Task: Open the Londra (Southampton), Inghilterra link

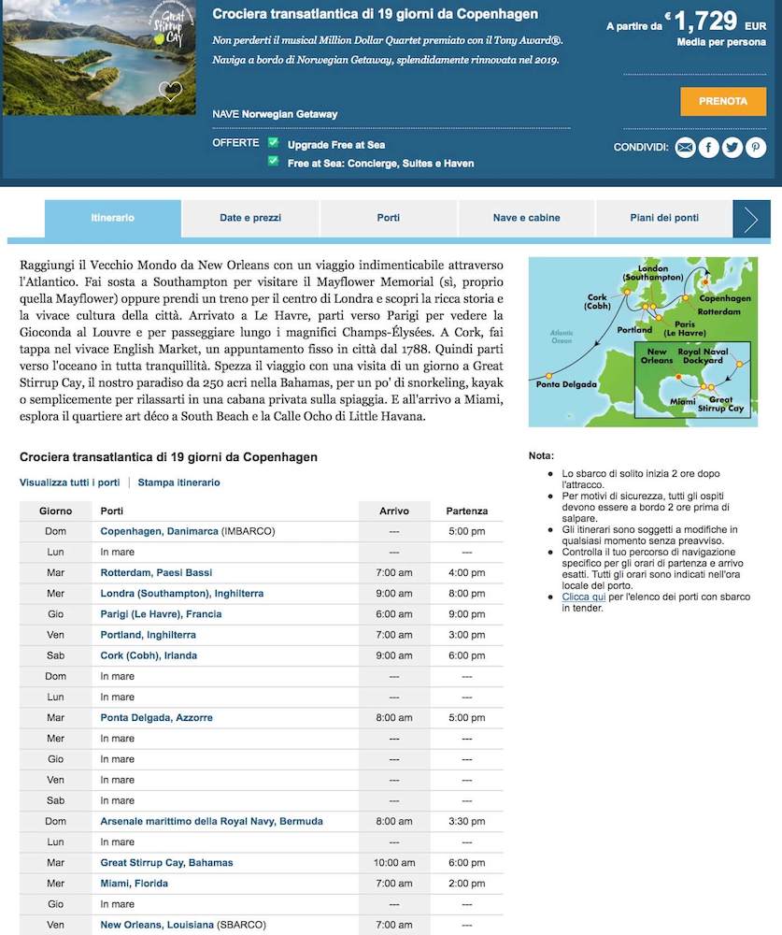Action: [182, 594]
